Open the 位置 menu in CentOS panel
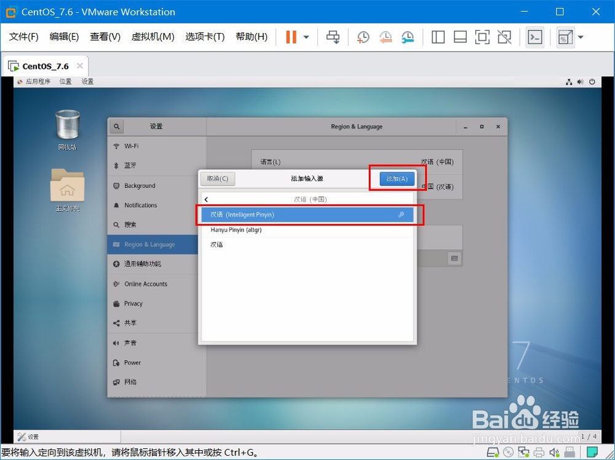Image resolution: width=615 pixels, height=460 pixels. (x=66, y=82)
